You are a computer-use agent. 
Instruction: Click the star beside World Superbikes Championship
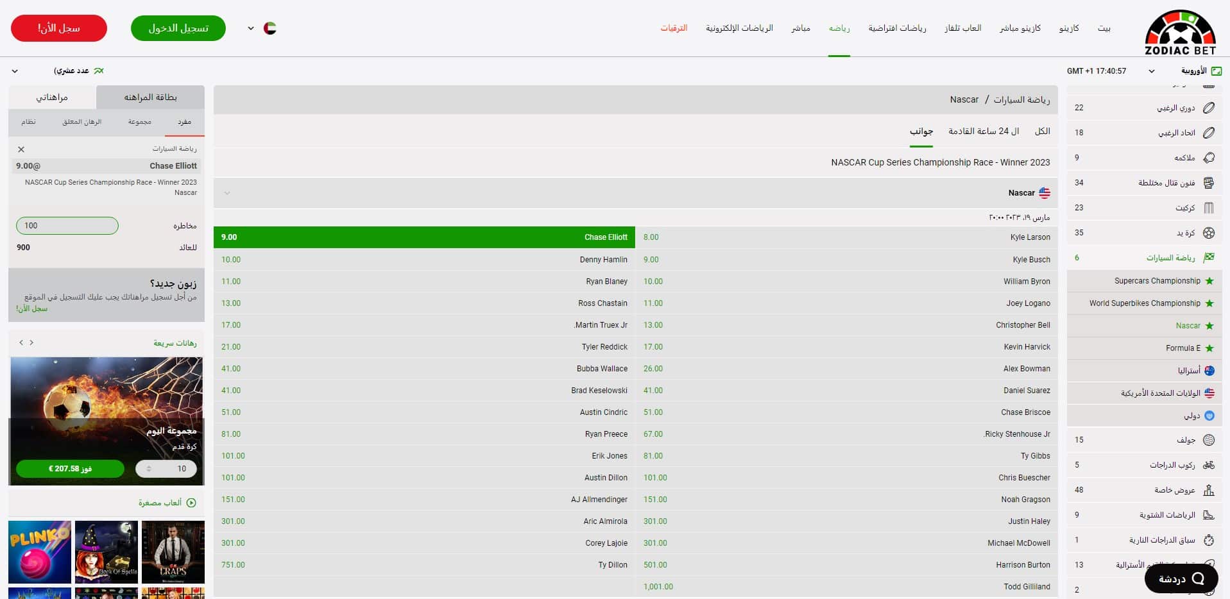(1209, 303)
